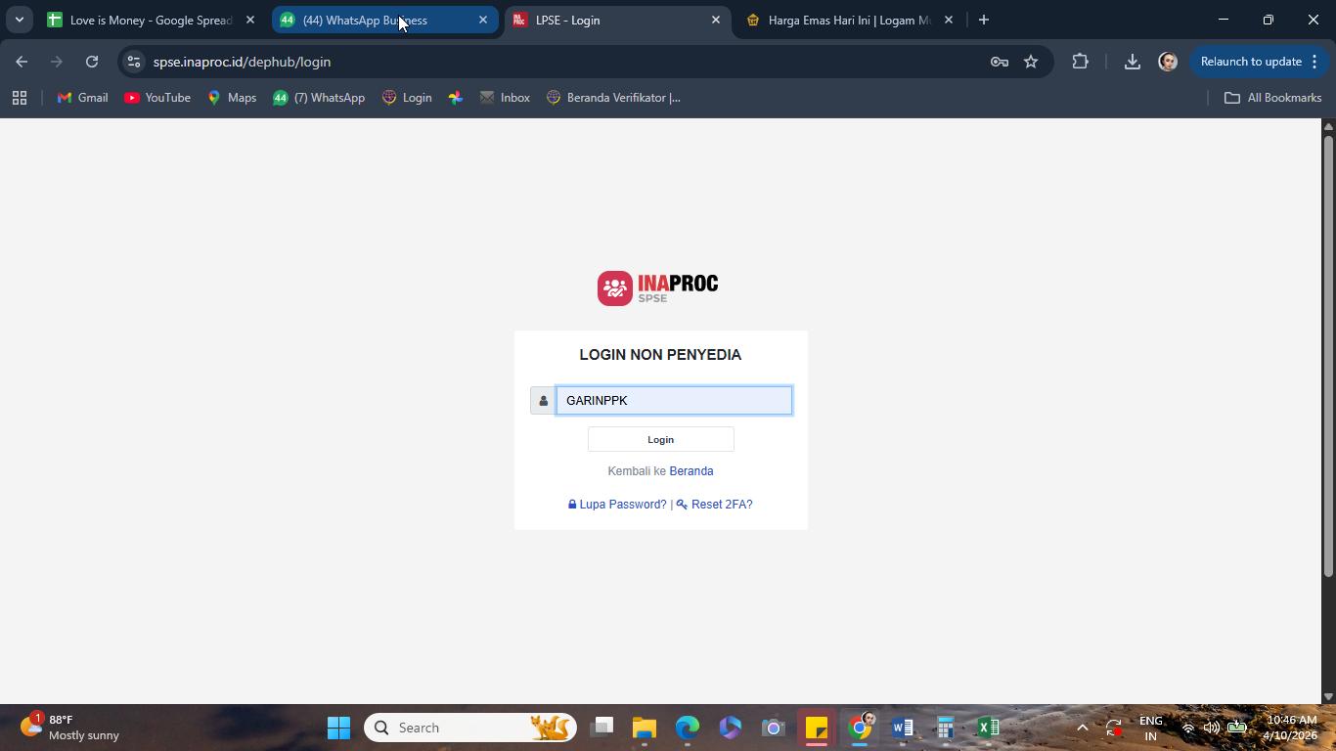Open Microsoft Word from the taskbar

(903, 728)
